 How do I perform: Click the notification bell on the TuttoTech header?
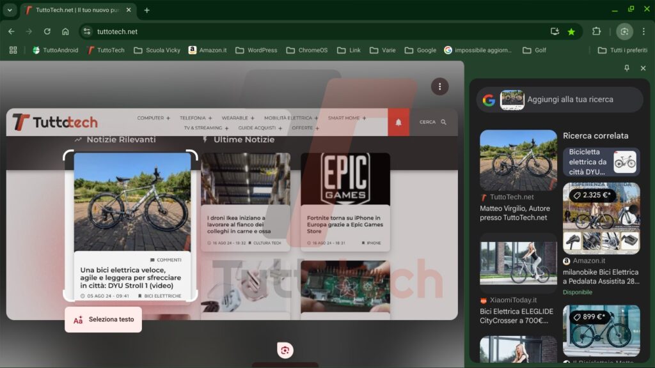click(x=398, y=122)
